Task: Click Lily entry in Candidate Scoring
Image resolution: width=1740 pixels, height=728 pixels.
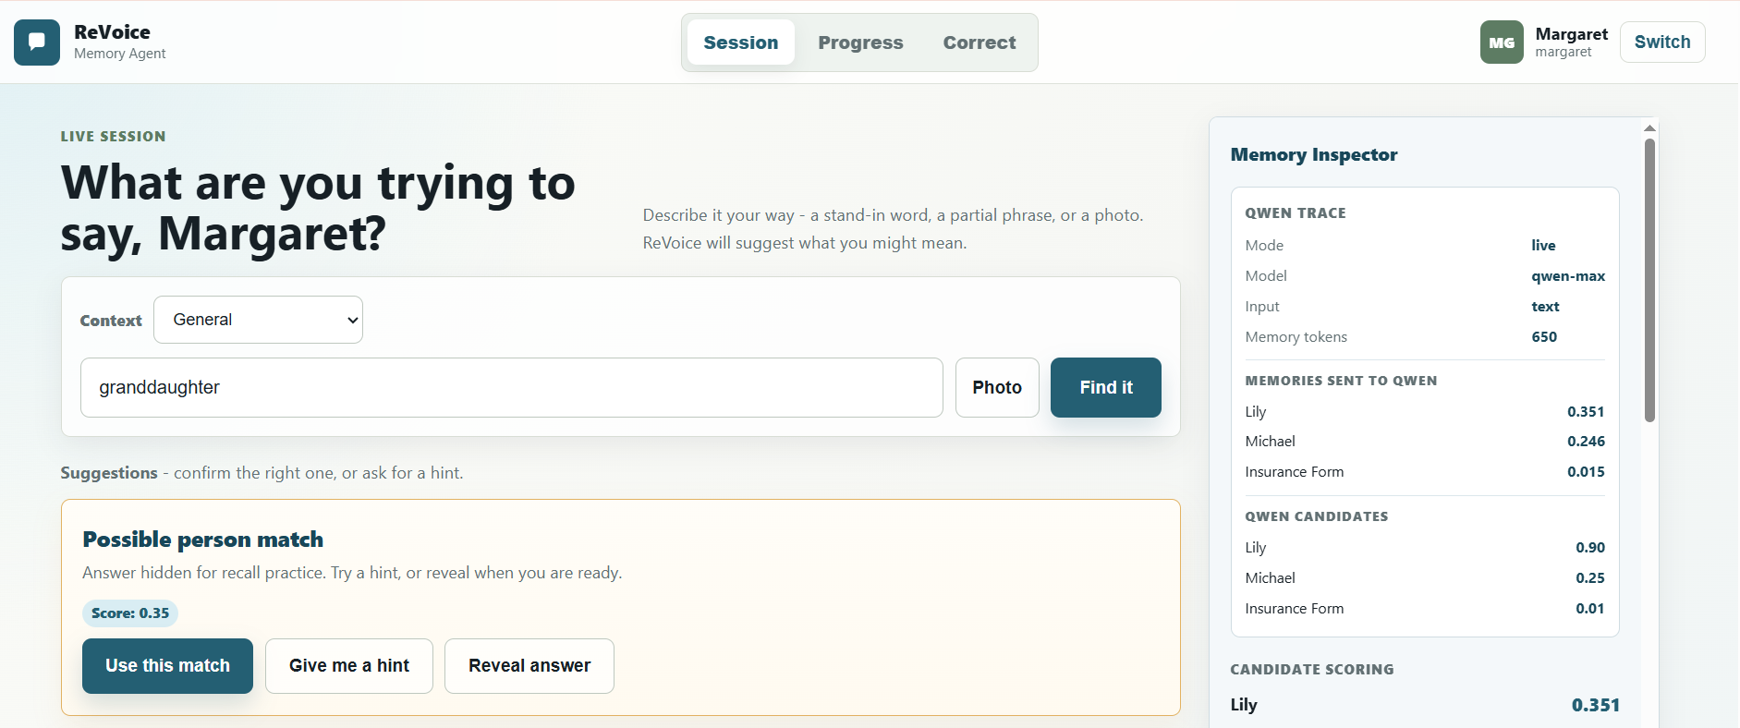Action: (1425, 705)
